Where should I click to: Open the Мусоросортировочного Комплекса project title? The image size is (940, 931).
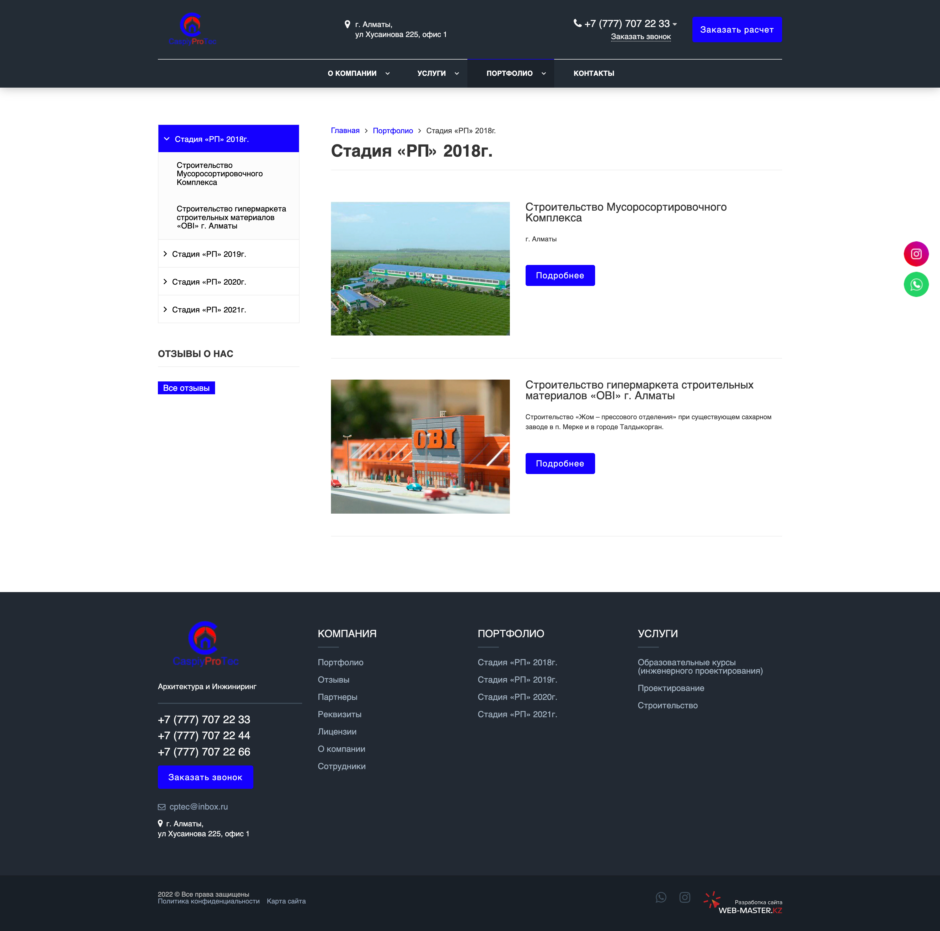point(626,212)
